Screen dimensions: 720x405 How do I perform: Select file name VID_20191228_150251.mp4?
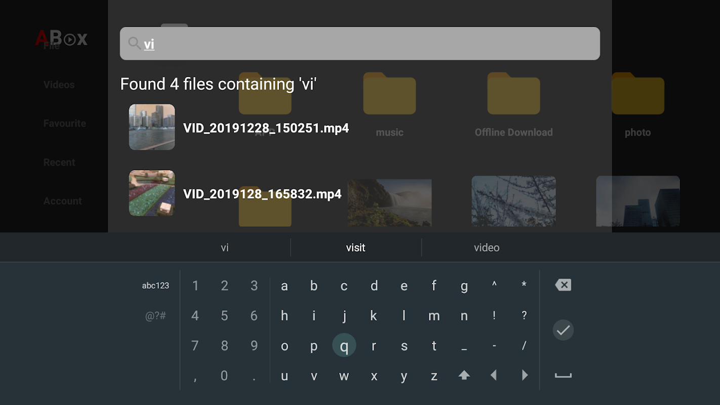pyautogui.click(x=266, y=128)
